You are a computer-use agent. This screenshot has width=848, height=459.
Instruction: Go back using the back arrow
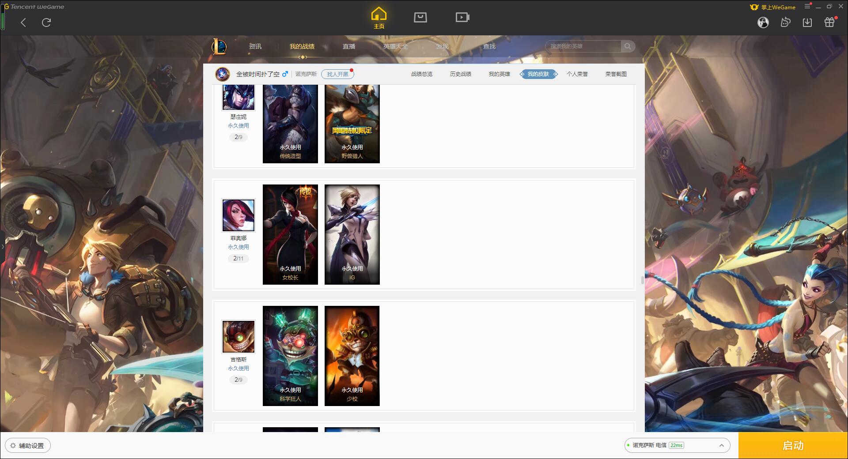[23, 23]
